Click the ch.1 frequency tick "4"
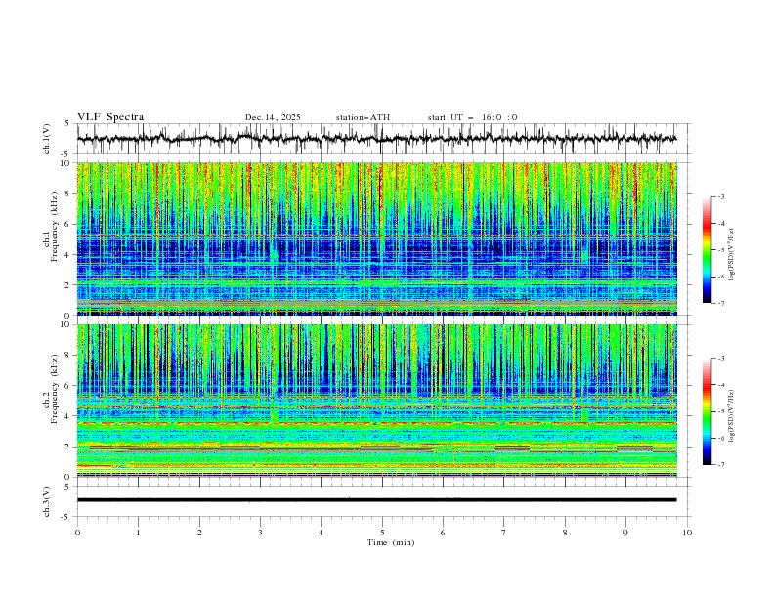774x598 pixels. pyautogui.click(x=68, y=255)
